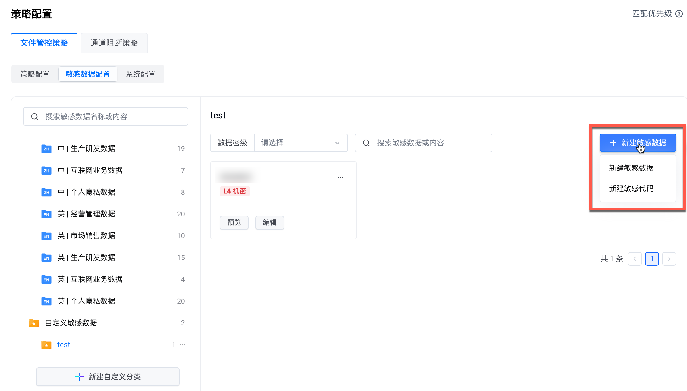The image size is (687, 391).
Task: Click the ZH folder icon for 中 | 个人隐私数据
Action: pos(46,192)
